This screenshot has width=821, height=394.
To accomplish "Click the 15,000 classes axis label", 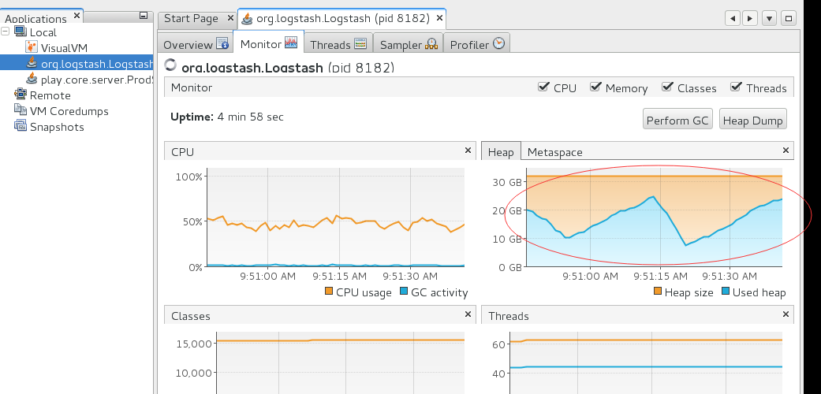I will [x=194, y=344].
